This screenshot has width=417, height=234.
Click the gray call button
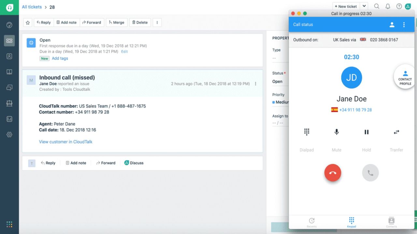pyautogui.click(x=370, y=173)
